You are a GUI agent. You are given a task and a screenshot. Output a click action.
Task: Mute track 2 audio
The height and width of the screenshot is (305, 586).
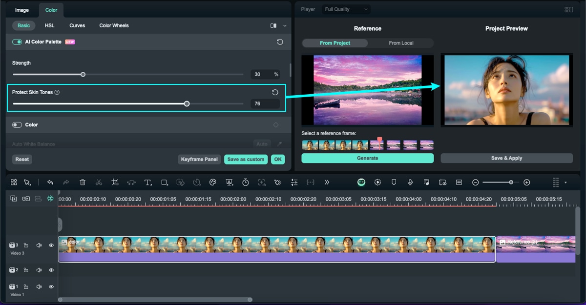[39, 270]
